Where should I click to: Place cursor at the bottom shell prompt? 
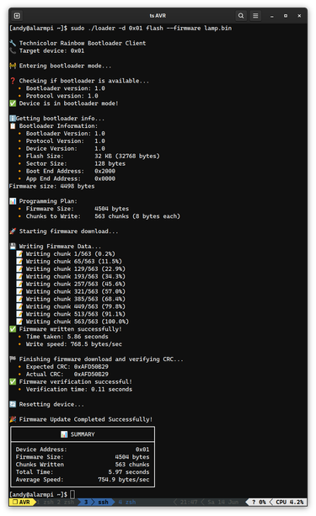[72, 494]
